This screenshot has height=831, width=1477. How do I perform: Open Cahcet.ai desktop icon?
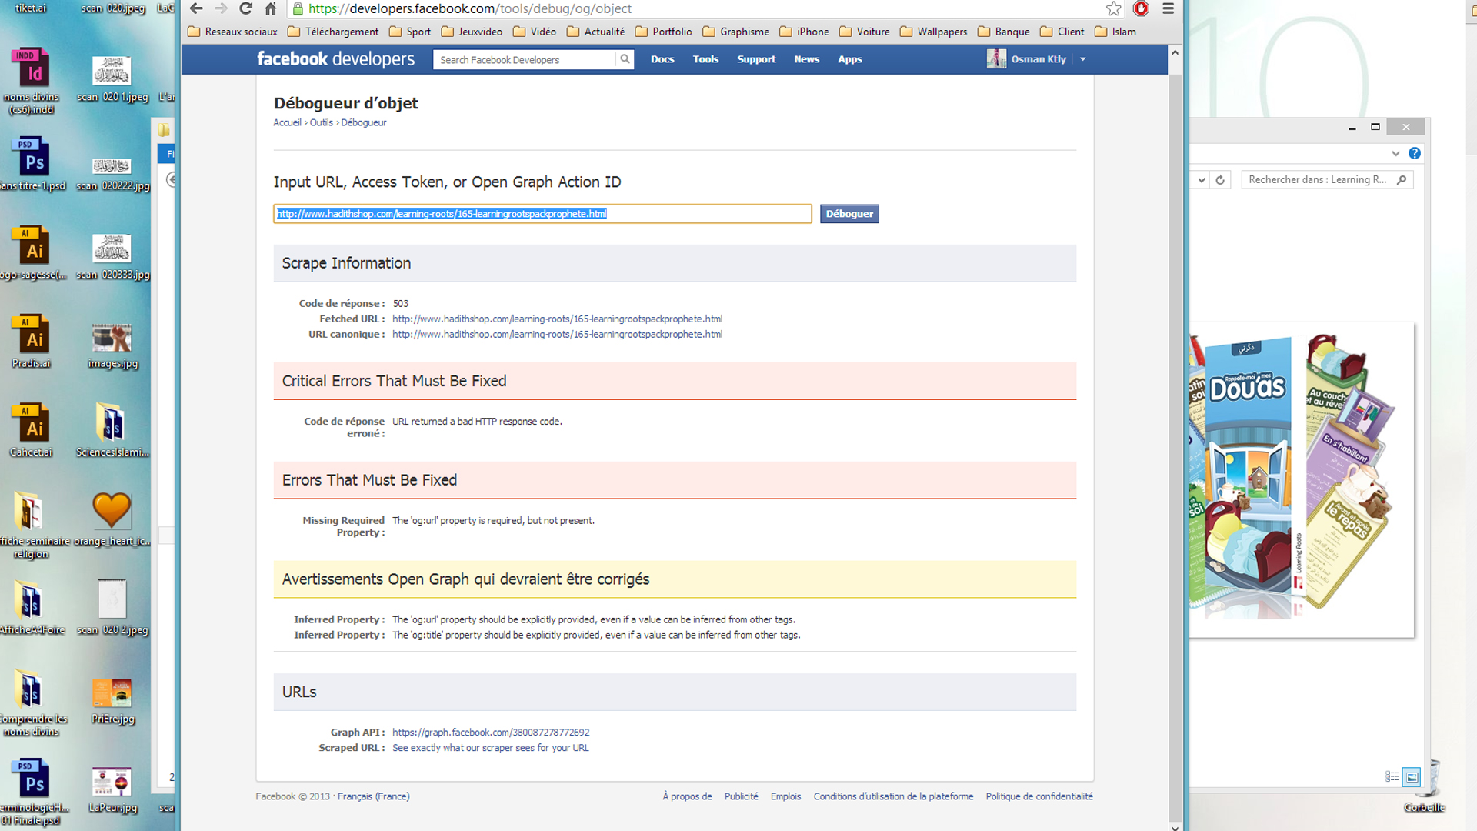31,429
